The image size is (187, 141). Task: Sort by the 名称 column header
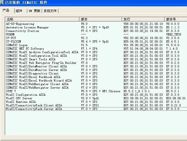pyautogui.click(x=42, y=19)
